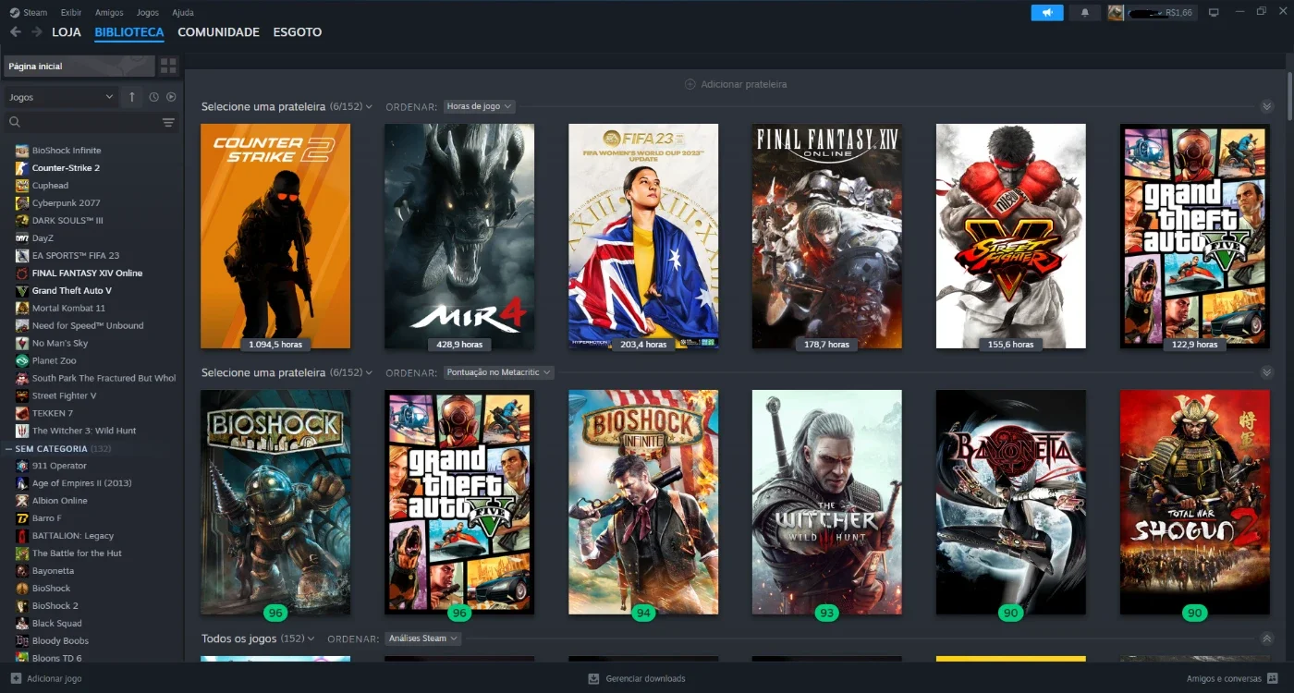Screen dimensions: 1294x693
Task: Collapse the first shelf with chevron button
Action: point(1267,106)
